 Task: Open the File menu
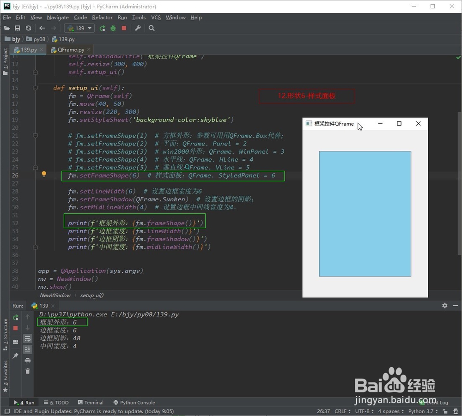7,18
